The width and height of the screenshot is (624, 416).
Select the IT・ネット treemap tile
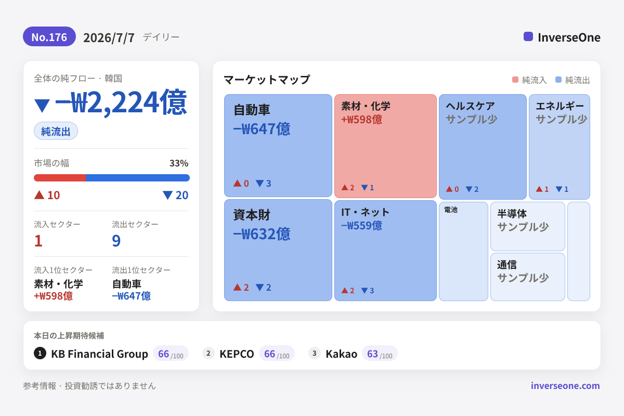pyautogui.click(x=385, y=251)
